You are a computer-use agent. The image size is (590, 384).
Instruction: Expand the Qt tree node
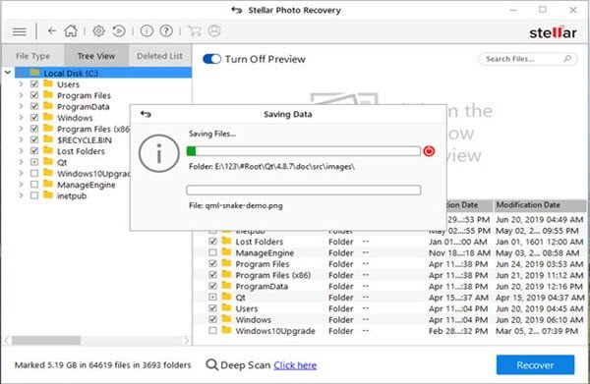click(21, 162)
